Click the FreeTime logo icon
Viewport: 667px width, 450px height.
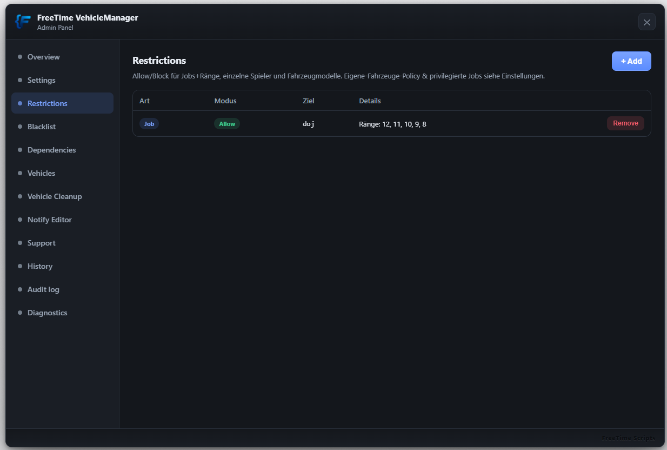point(23,22)
